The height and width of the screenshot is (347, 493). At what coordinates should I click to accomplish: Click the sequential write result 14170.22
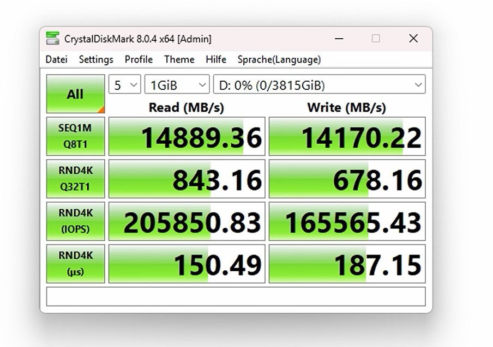pyautogui.click(x=347, y=137)
